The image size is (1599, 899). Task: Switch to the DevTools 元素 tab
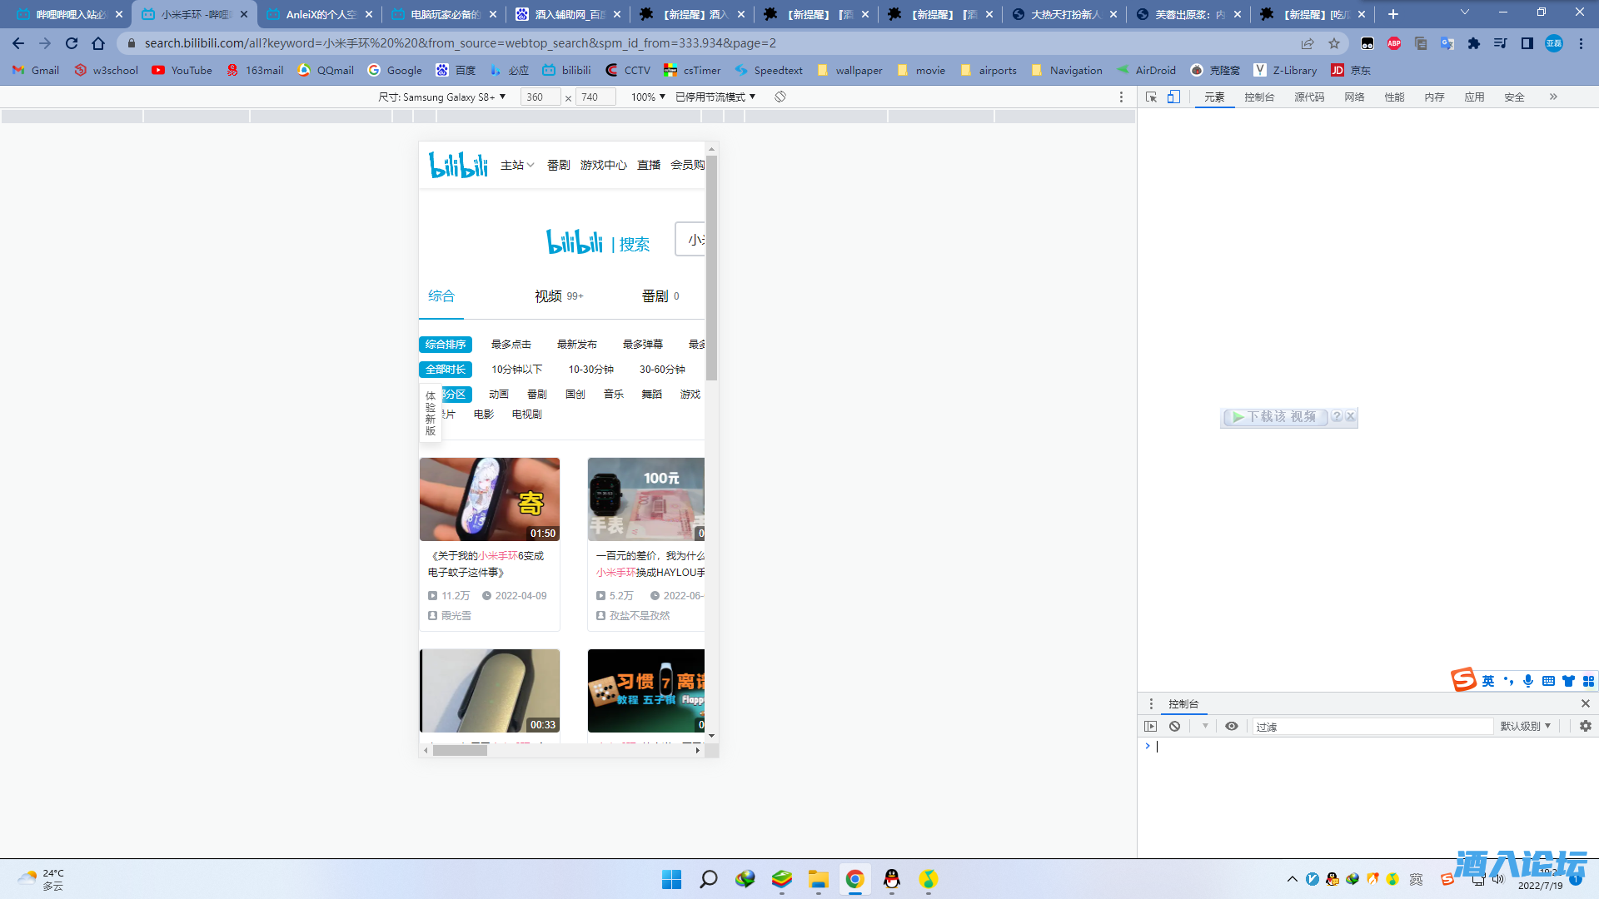coord(1214,97)
